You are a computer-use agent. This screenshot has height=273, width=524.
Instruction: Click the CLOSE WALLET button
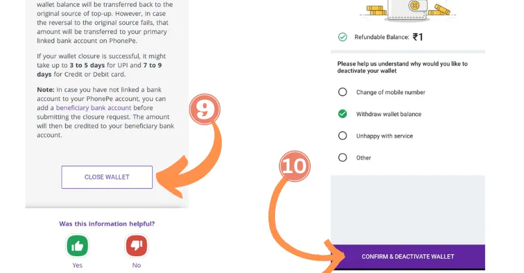pos(107,177)
